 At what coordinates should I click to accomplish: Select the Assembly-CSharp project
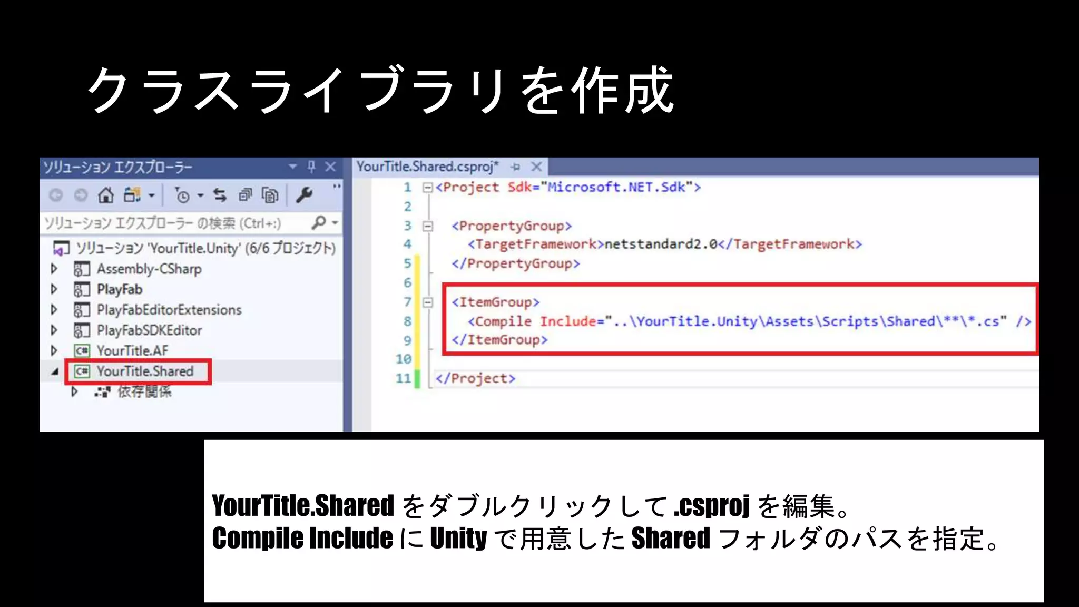click(149, 269)
